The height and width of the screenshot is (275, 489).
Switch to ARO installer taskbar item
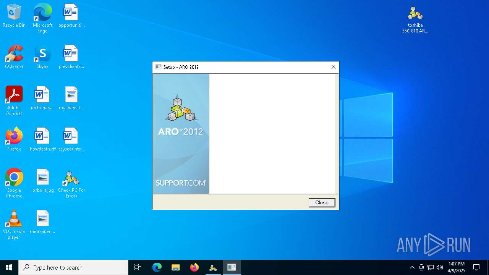coord(213,267)
